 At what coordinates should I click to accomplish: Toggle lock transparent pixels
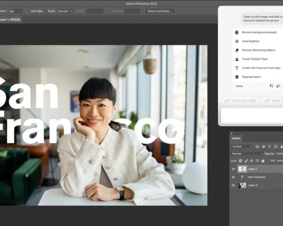tap(241, 161)
